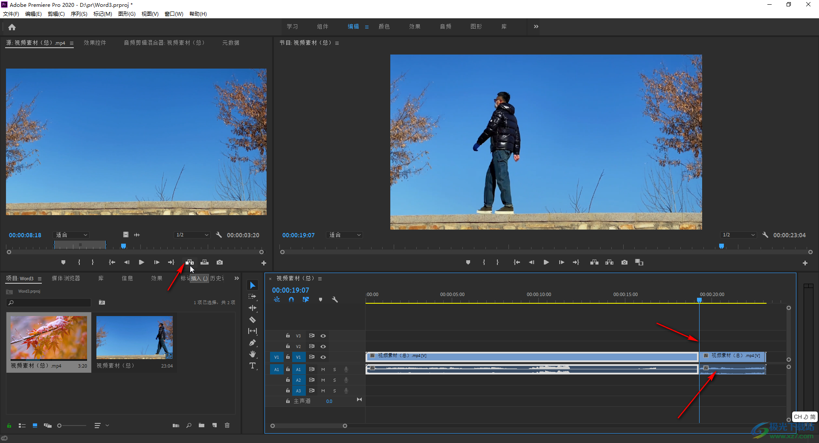Mark Out point in Source monitor
The image size is (819, 443).
[x=93, y=262]
